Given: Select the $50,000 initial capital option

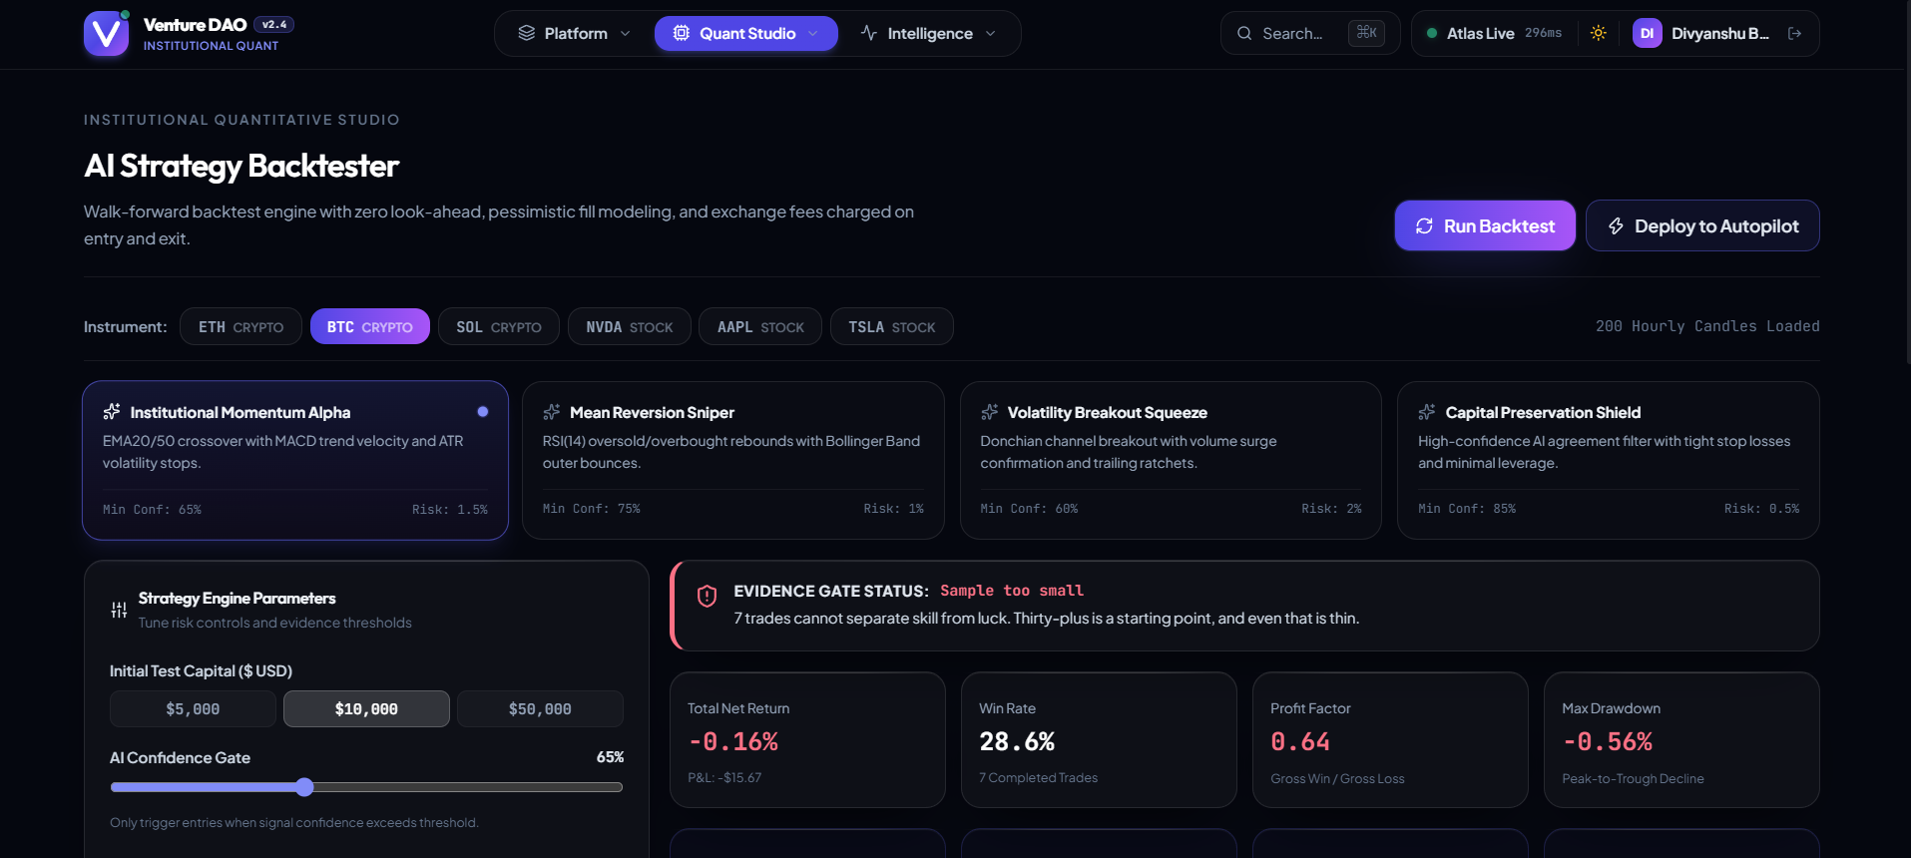Looking at the screenshot, I should (x=540, y=708).
